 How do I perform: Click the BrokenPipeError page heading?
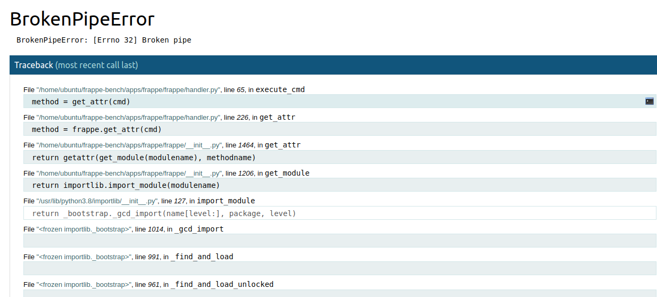82,19
